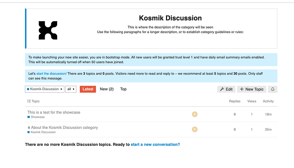
Task: Sort by the Replies column header
Action: pos(235,101)
